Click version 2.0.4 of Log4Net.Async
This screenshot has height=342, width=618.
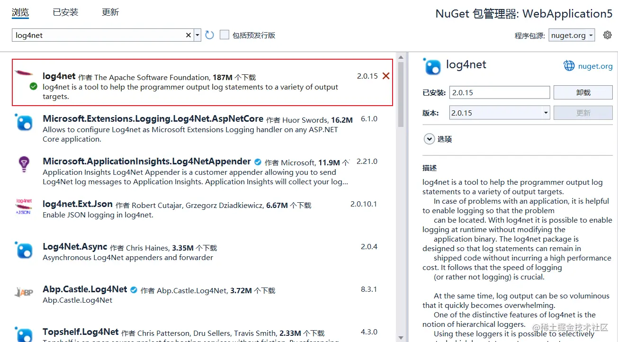click(x=369, y=247)
